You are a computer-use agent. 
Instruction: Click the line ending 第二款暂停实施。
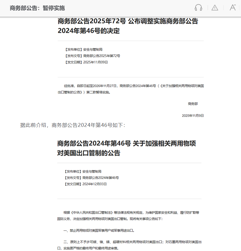coord(84,92)
